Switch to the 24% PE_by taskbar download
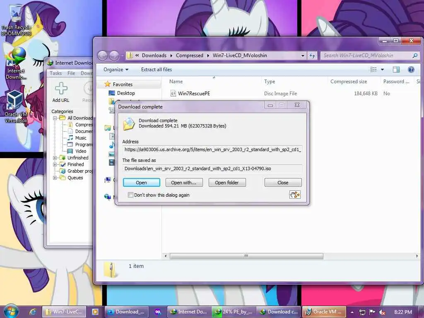Screen dimensions: 424x318 (234, 312)
